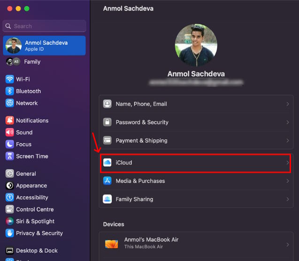Click the Network globe icon
Image resolution: width=299 pixels, height=261 pixels.
(9, 103)
